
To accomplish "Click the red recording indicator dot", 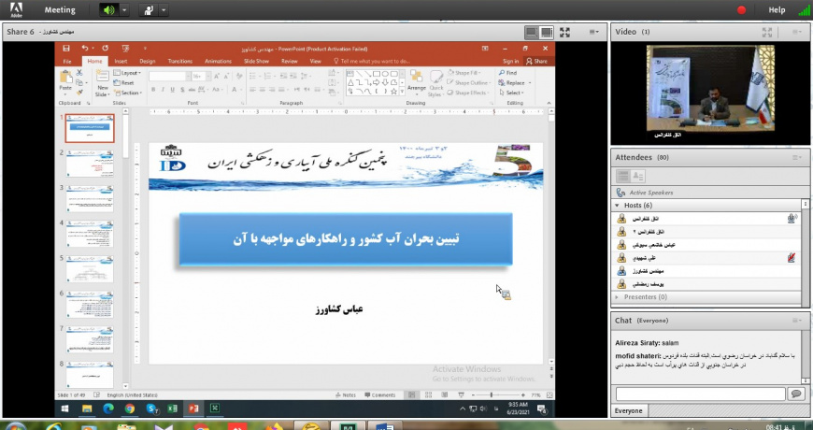I will coord(741,10).
